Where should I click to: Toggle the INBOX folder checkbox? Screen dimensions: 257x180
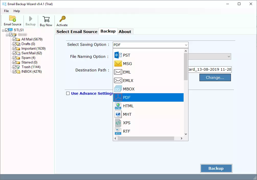(14, 72)
